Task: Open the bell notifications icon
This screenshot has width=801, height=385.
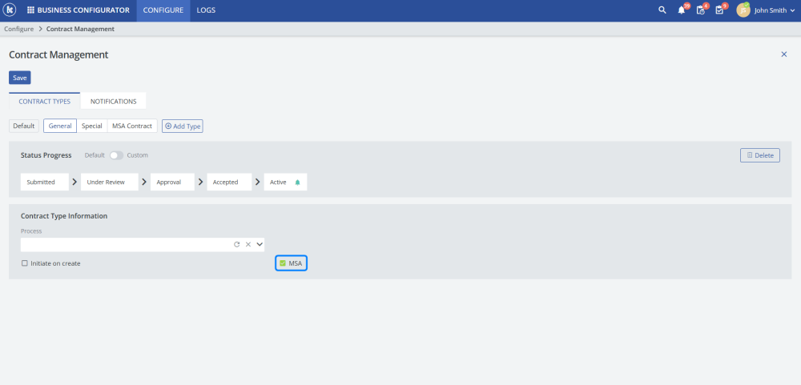Action: tap(682, 10)
